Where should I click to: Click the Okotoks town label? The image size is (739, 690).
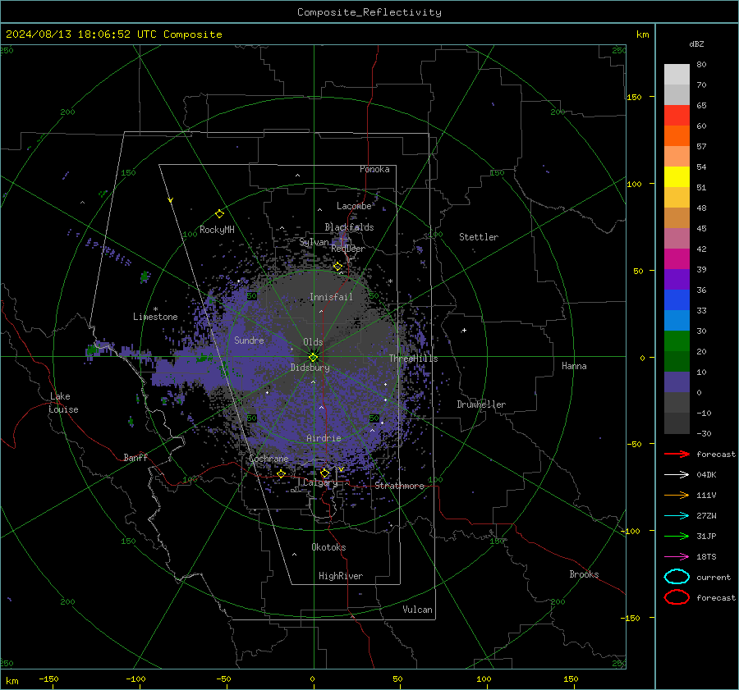point(328,547)
